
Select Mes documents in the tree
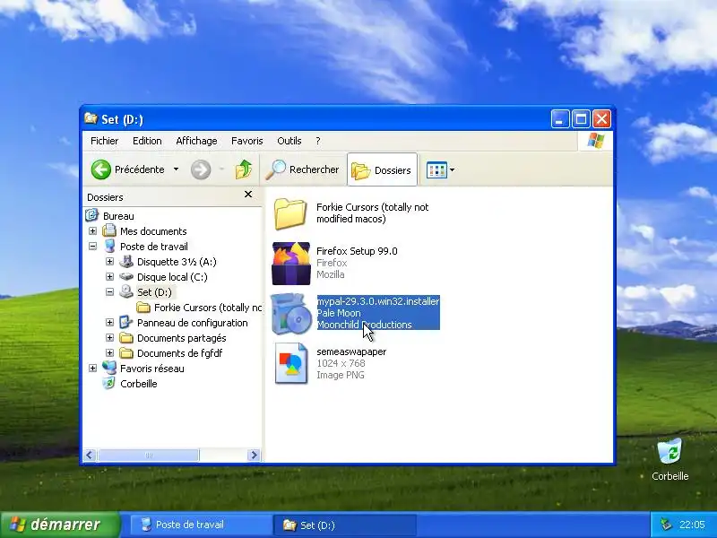(153, 231)
